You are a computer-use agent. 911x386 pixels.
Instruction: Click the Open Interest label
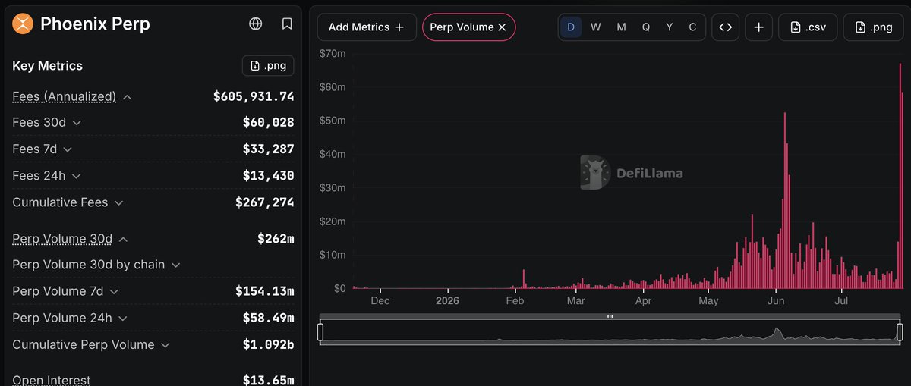click(x=52, y=380)
